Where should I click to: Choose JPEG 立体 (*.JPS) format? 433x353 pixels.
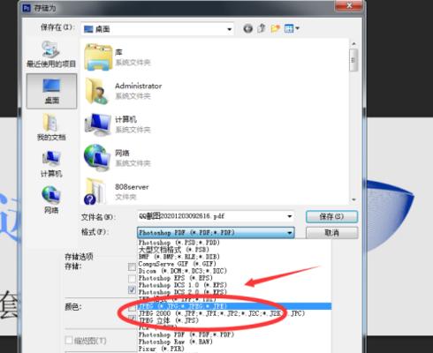click(x=169, y=320)
